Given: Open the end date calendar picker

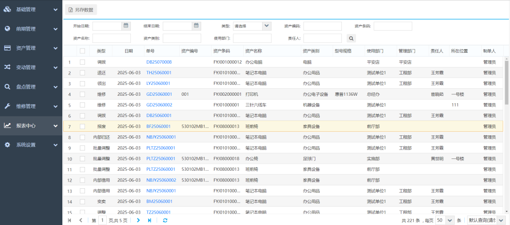Looking at the screenshot, I should click(196, 26).
